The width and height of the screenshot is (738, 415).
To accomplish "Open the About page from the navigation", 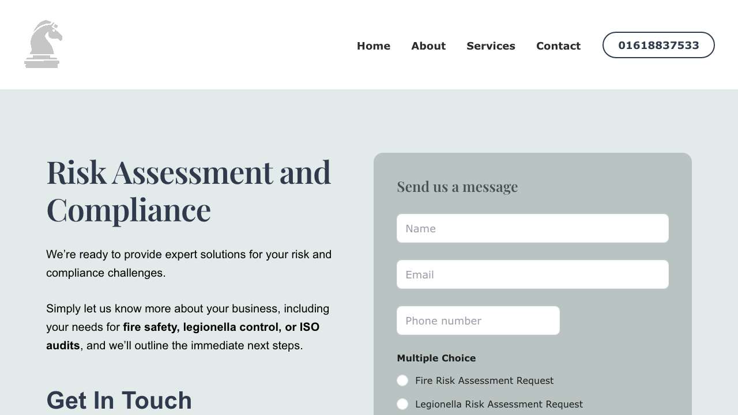I will (428, 46).
